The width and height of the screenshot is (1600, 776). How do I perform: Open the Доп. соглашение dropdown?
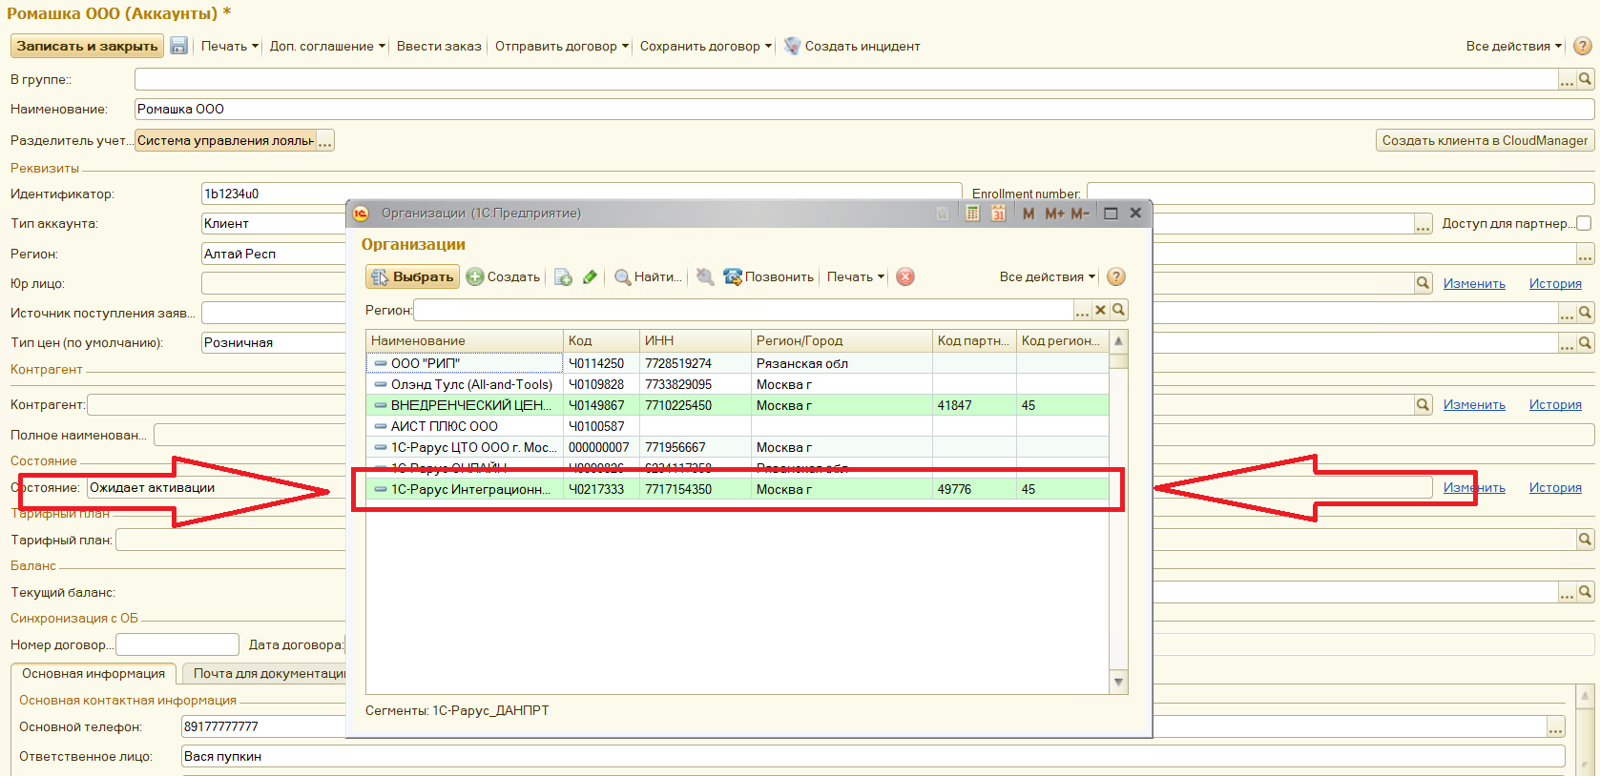(x=327, y=46)
